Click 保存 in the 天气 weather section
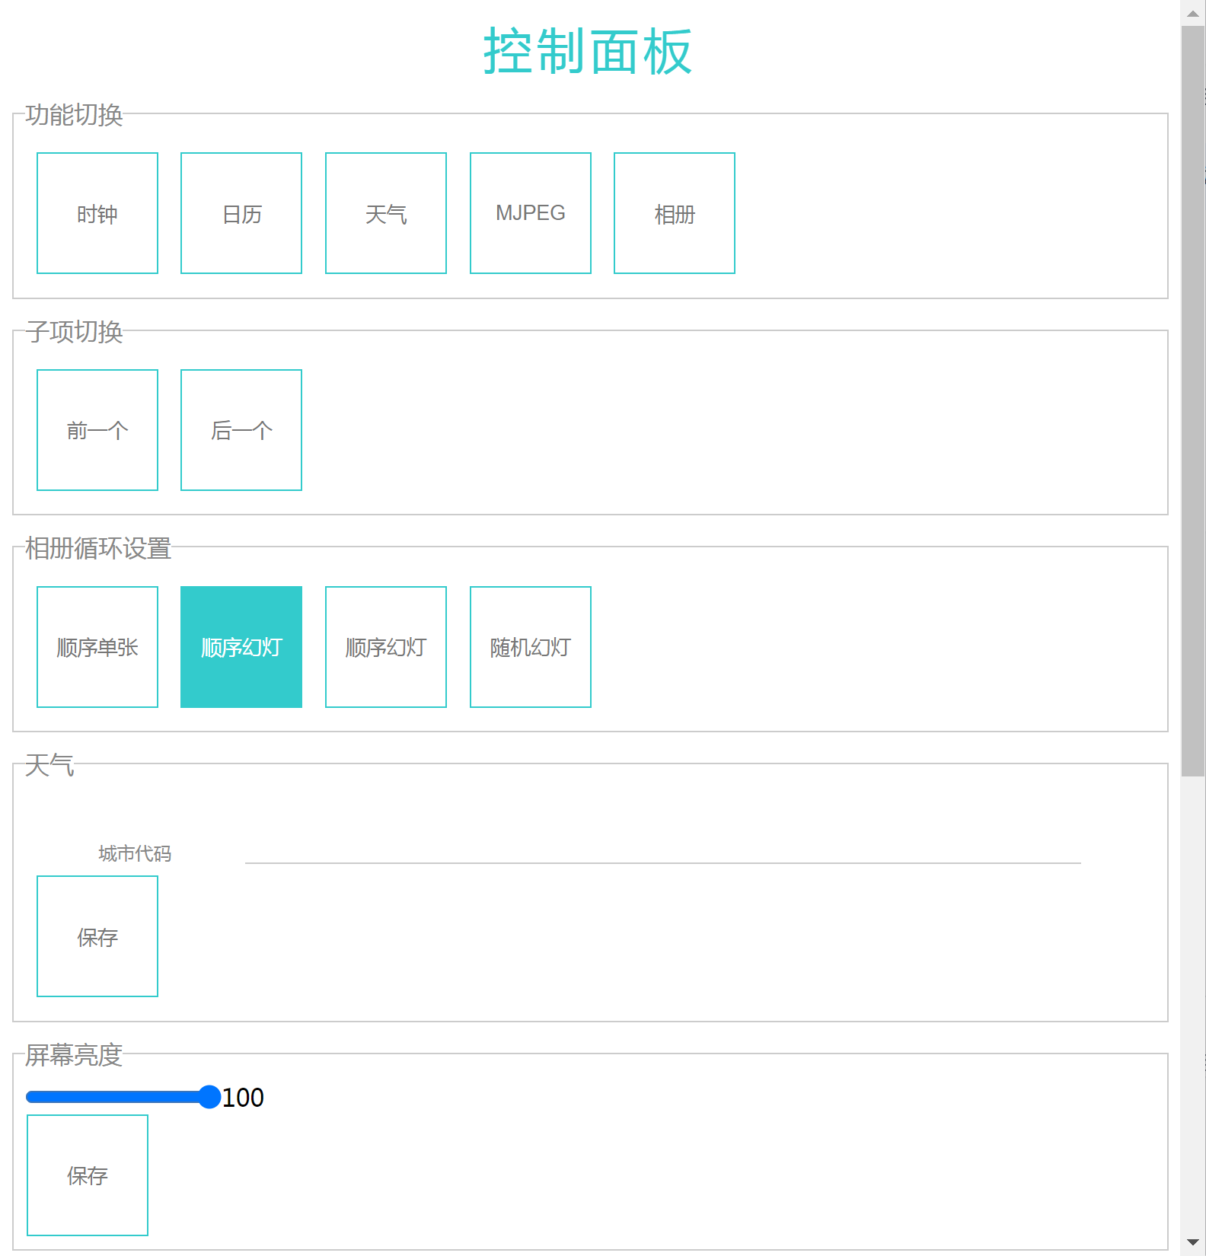Screen dimensions: 1206x1256 click(x=97, y=937)
